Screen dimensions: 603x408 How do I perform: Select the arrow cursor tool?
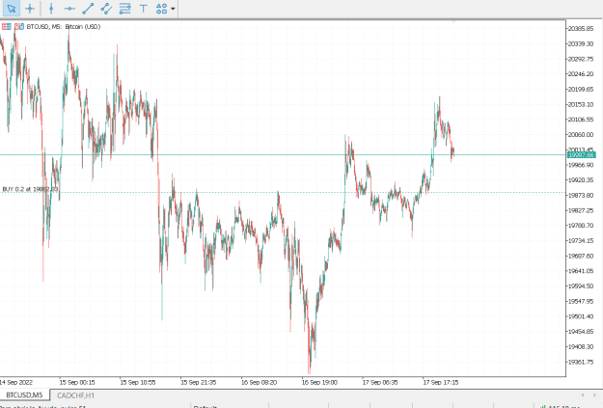(x=12, y=8)
